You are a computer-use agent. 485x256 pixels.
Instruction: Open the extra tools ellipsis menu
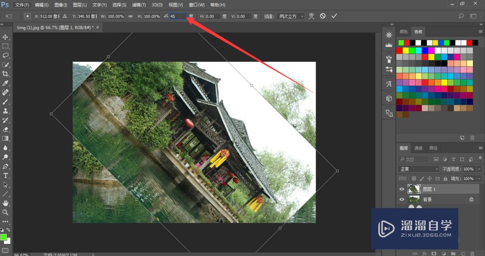[5, 222]
